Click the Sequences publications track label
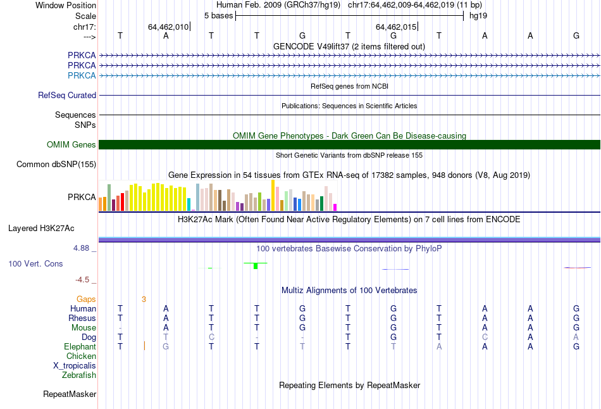This screenshot has width=601, height=409. click(75, 115)
